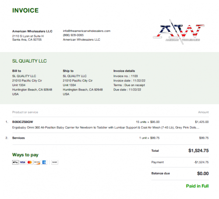Open the info@theamericanwholesalers.com email link

point(87,31)
